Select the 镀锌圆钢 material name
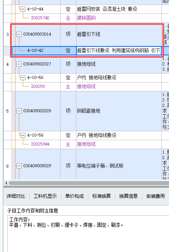This screenshot has width=169, height=252. 86,18
